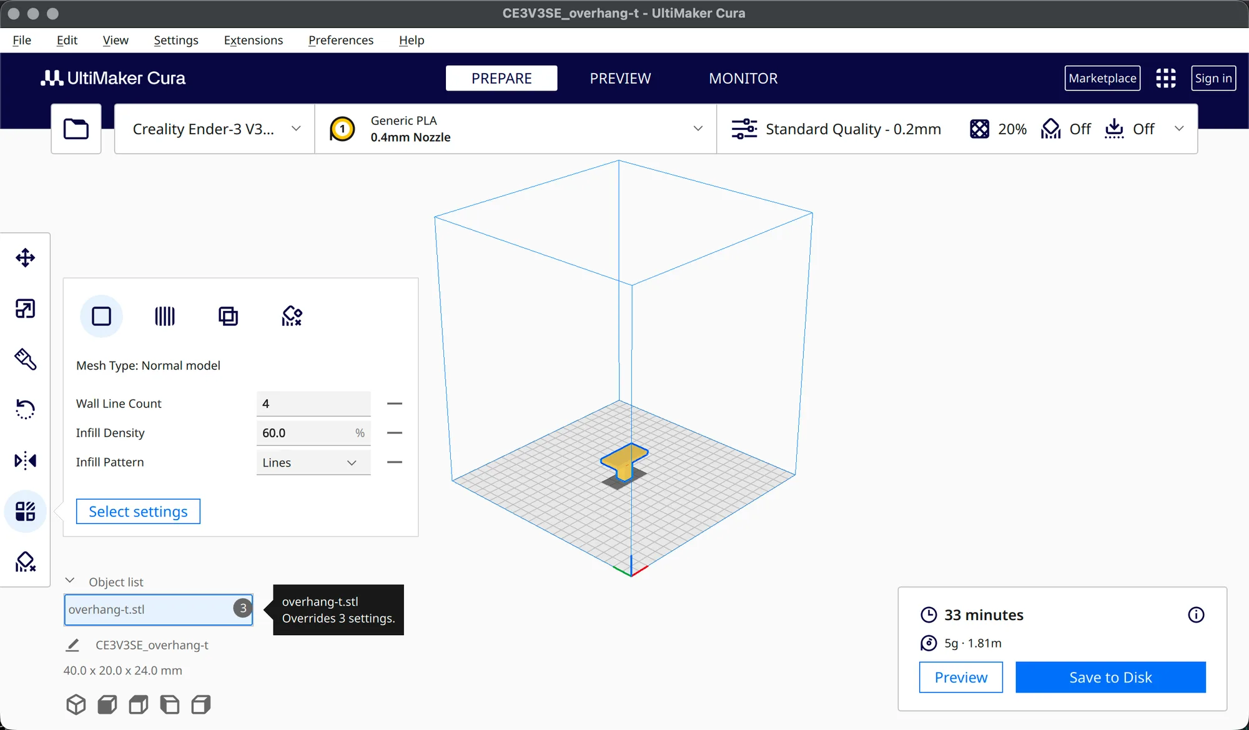1249x730 pixels.
Task: Select overhang-t.stl in object list
Action: pyautogui.click(x=159, y=609)
